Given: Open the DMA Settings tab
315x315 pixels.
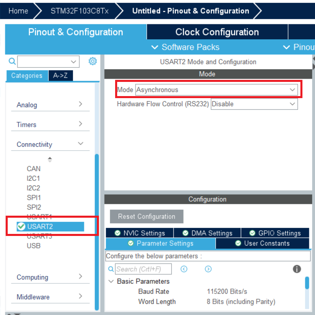Looking at the screenshot, I should 207,233.
